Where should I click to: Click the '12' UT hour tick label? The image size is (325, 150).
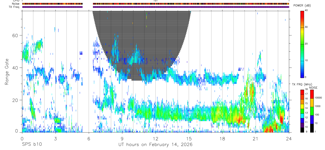pyautogui.click(x=155, y=139)
